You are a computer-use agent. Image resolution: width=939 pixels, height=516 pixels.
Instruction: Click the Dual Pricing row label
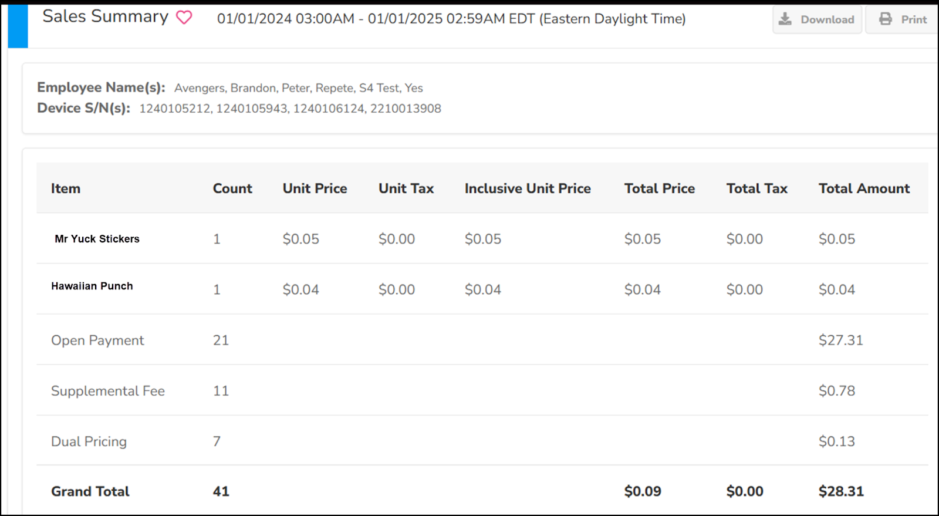click(x=89, y=441)
